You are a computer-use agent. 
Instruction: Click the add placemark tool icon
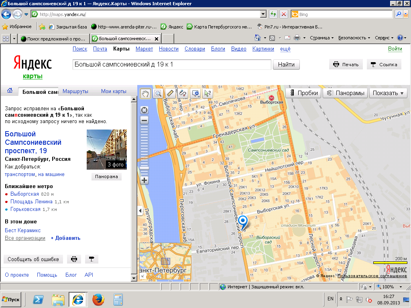pyautogui.click(x=195, y=93)
